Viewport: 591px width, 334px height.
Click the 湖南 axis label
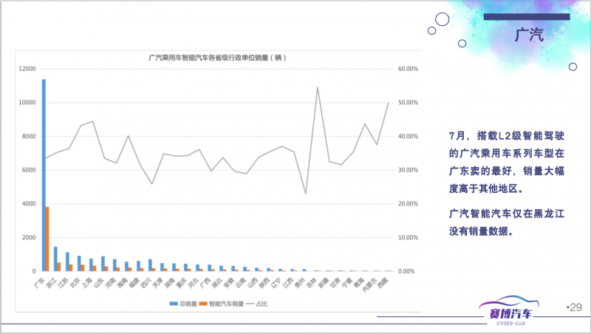coord(170,283)
